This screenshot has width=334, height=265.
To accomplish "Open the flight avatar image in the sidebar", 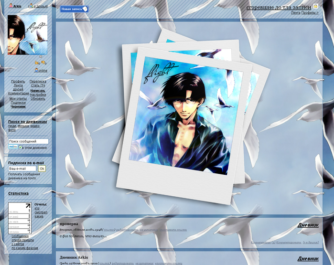I will tap(28, 35).
